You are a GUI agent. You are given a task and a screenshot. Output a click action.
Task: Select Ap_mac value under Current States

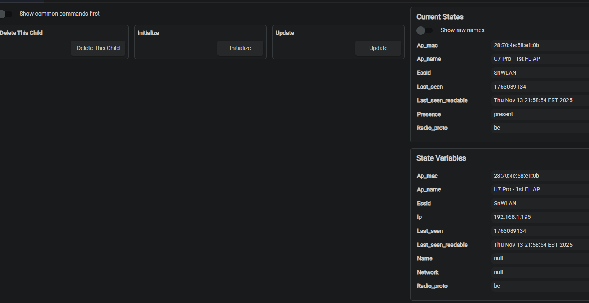point(516,45)
